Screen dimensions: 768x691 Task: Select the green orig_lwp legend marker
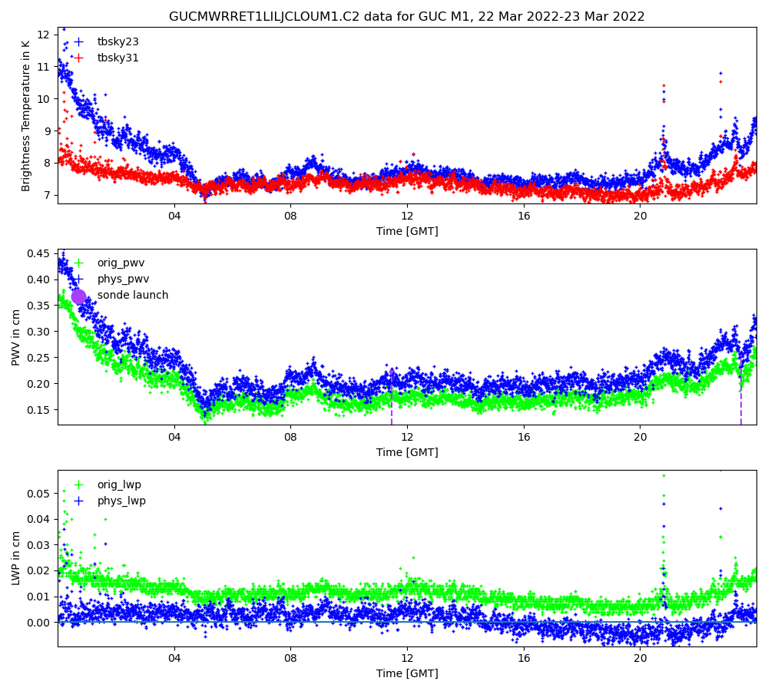pos(78,484)
